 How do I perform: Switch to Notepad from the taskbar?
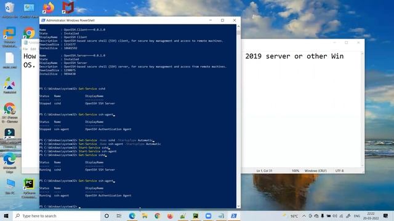(x=221, y=215)
